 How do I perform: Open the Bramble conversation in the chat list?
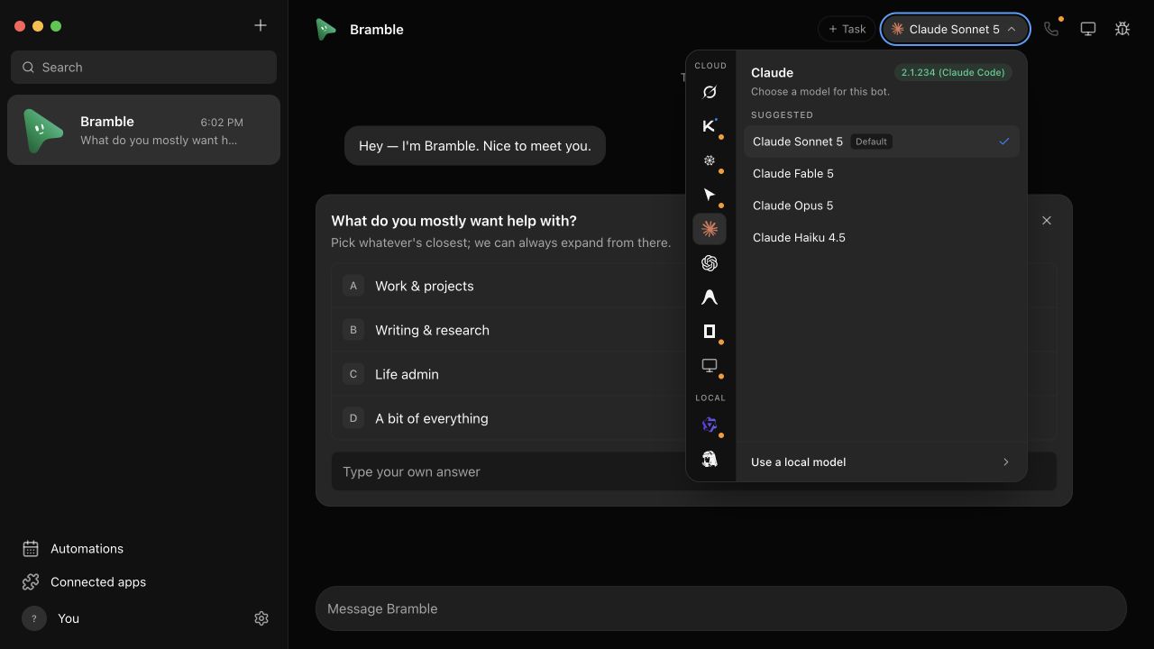(143, 130)
